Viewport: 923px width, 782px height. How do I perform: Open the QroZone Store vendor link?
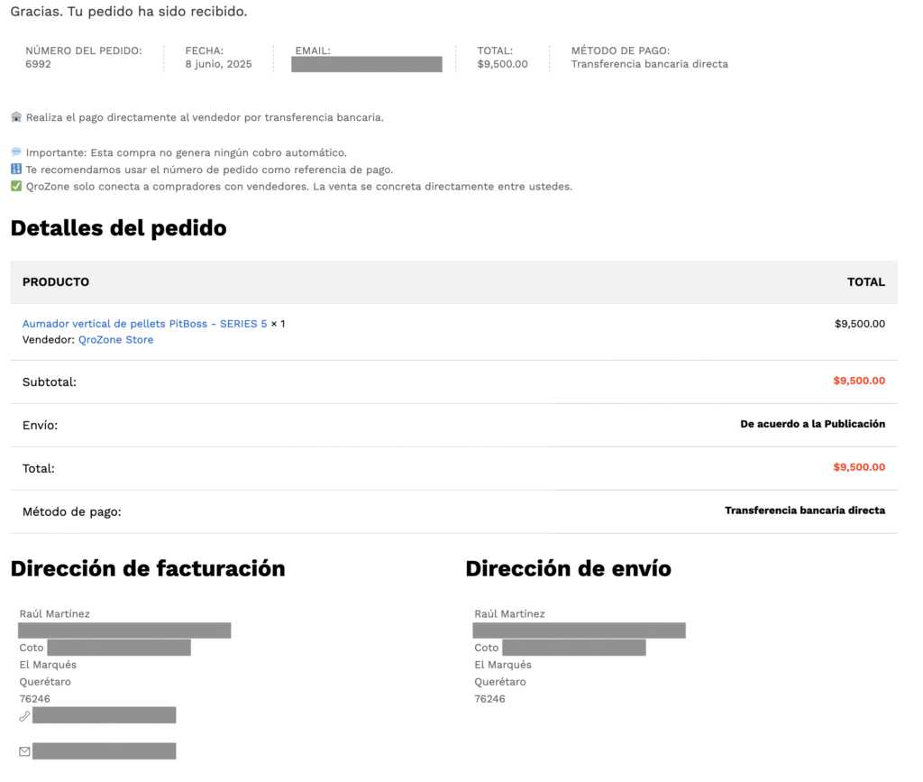click(x=115, y=340)
